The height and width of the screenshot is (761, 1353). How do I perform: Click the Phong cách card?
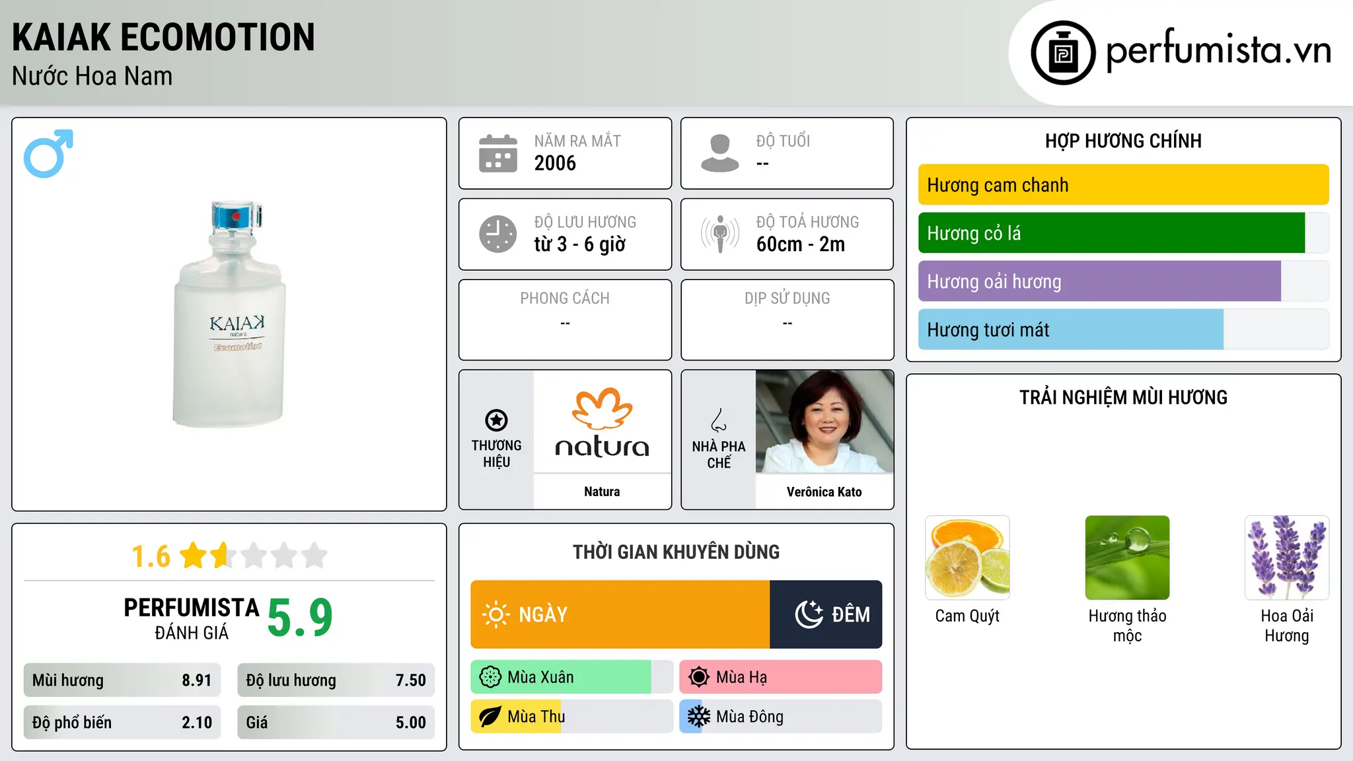[x=566, y=320]
